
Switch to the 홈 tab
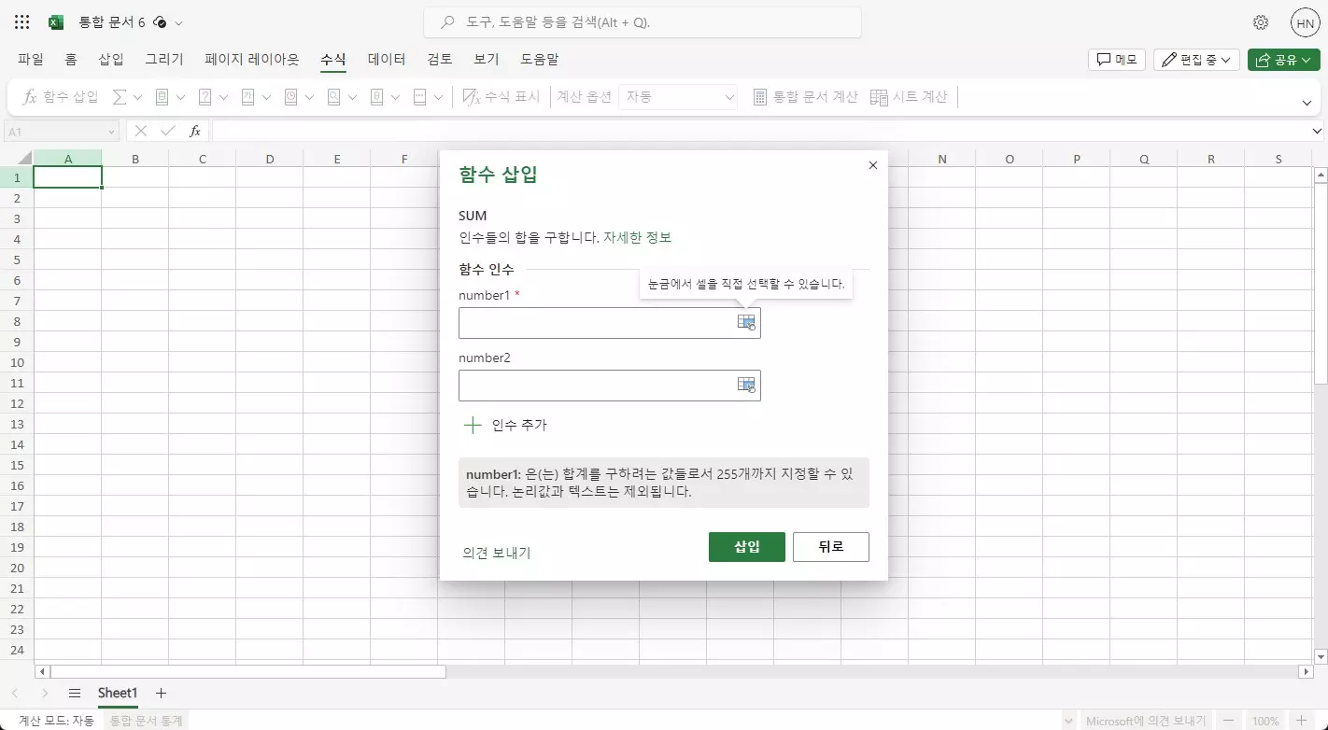click(71, 59)
